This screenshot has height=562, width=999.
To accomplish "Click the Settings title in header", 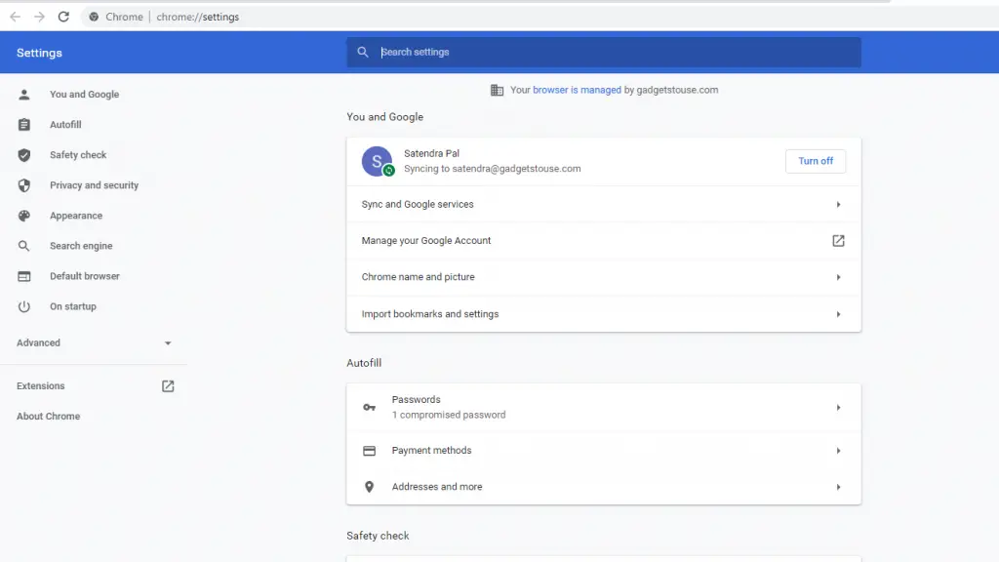I will coord(39,53).
